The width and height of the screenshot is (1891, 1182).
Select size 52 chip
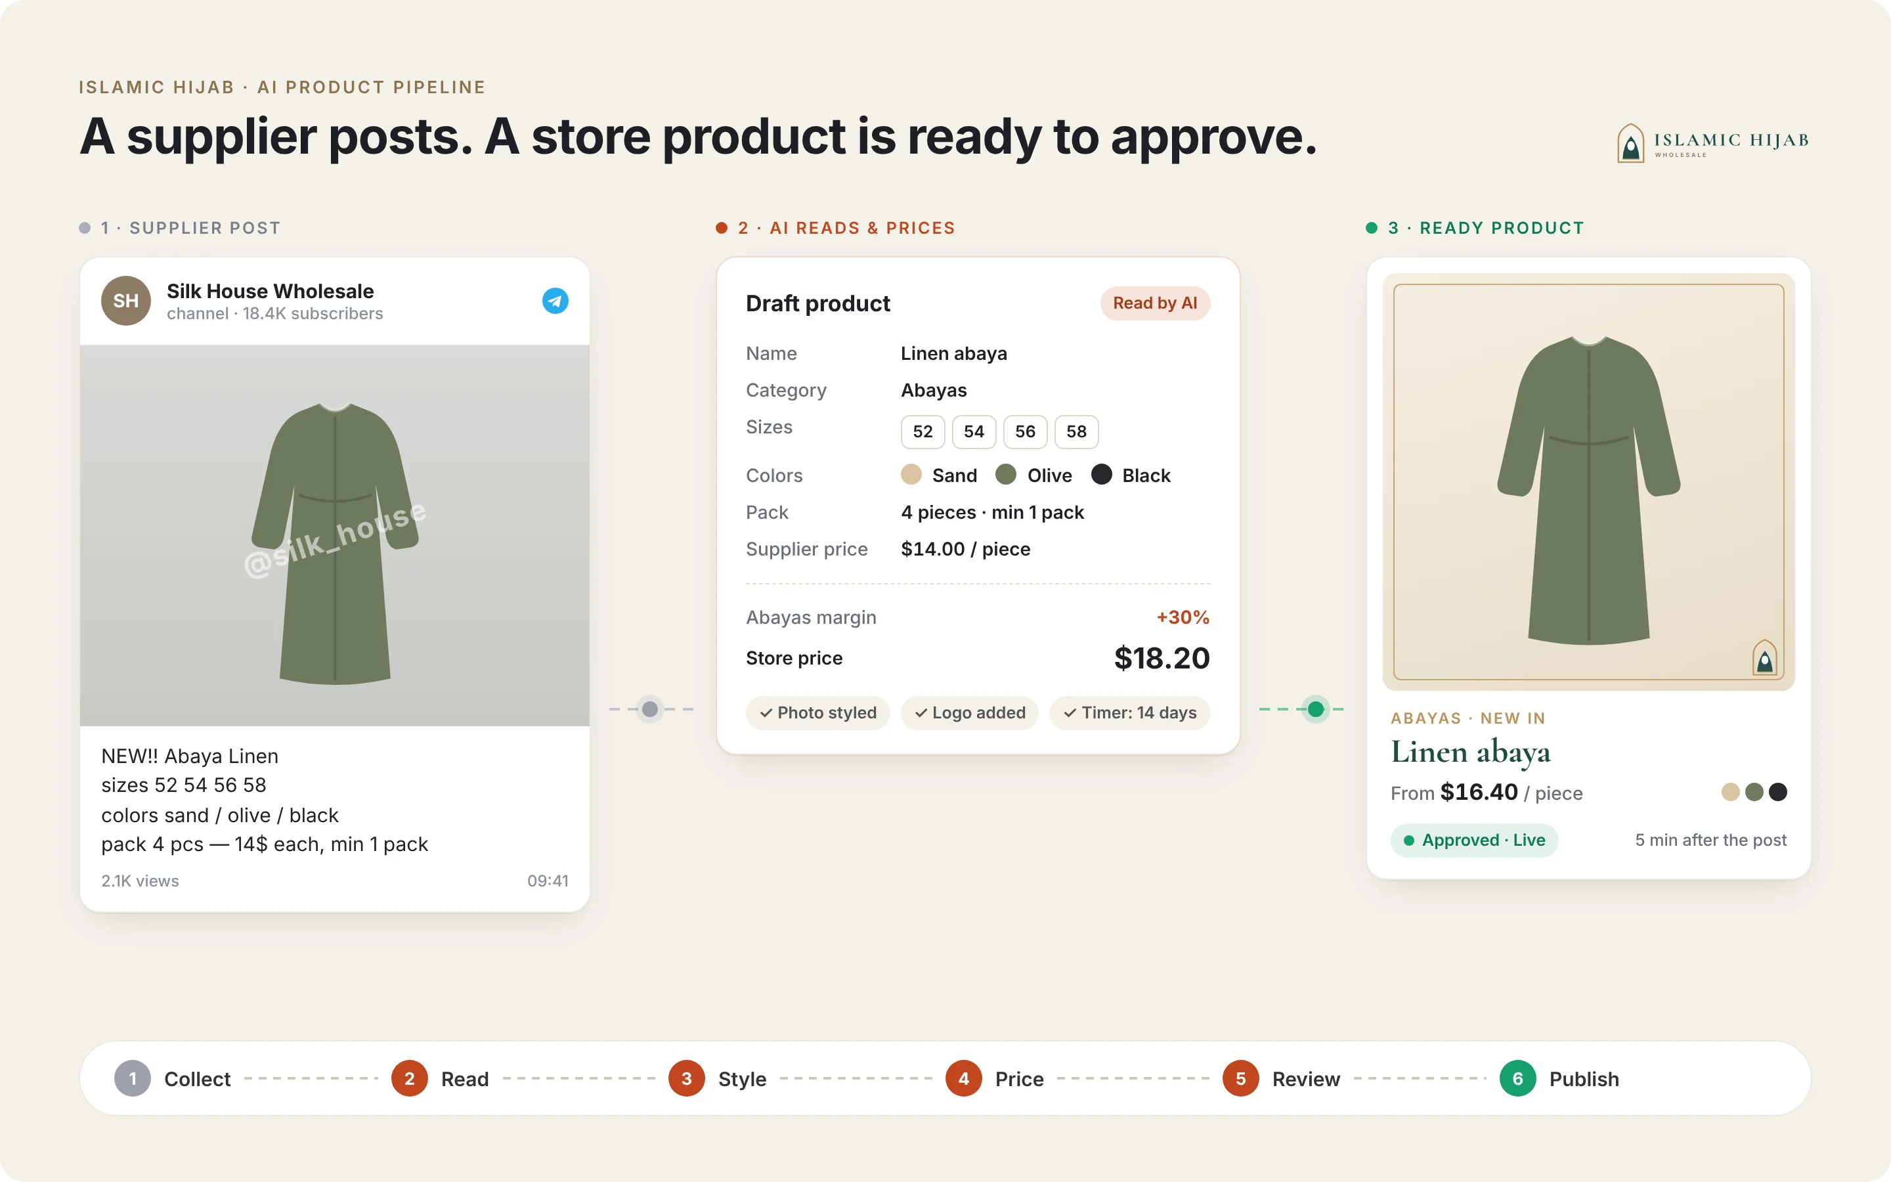click(x=923, y=431)
